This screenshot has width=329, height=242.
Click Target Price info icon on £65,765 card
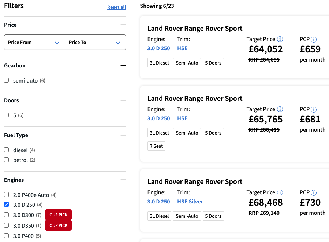[280, 109]
